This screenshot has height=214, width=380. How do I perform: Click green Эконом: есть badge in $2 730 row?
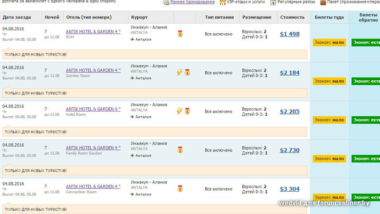click(x=366, y=158)
